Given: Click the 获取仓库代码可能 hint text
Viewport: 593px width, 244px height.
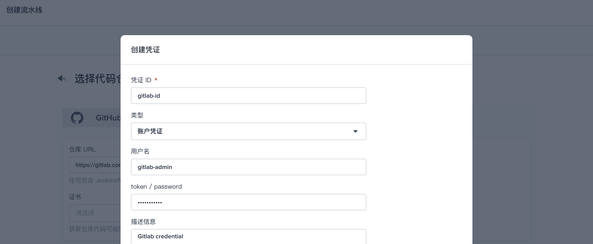Looking at the screenshot, I should (x=95, y=229).
